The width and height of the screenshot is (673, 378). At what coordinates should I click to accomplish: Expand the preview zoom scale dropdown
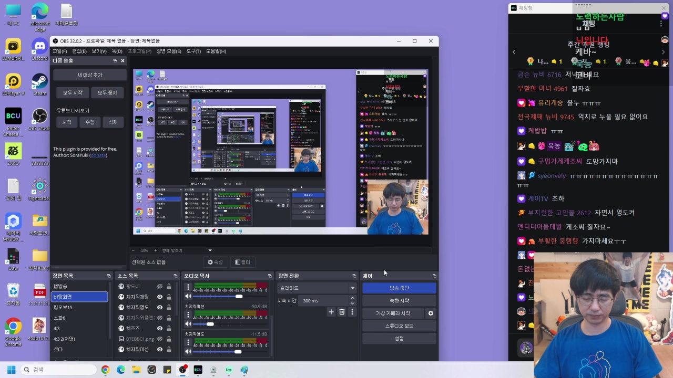(x=210, y=250)
